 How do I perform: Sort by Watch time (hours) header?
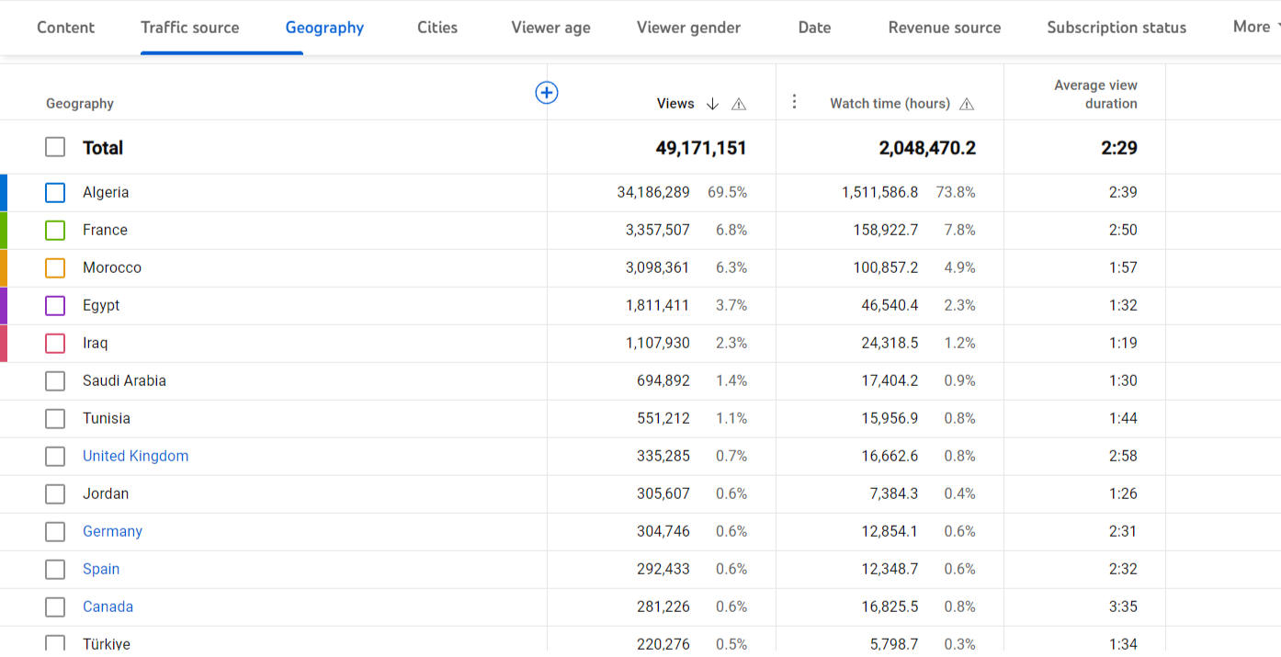click(x=890, y=104)
